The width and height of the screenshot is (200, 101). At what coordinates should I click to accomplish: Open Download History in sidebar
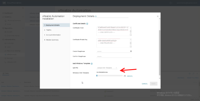pyautogui.click(x=13, y=36)
